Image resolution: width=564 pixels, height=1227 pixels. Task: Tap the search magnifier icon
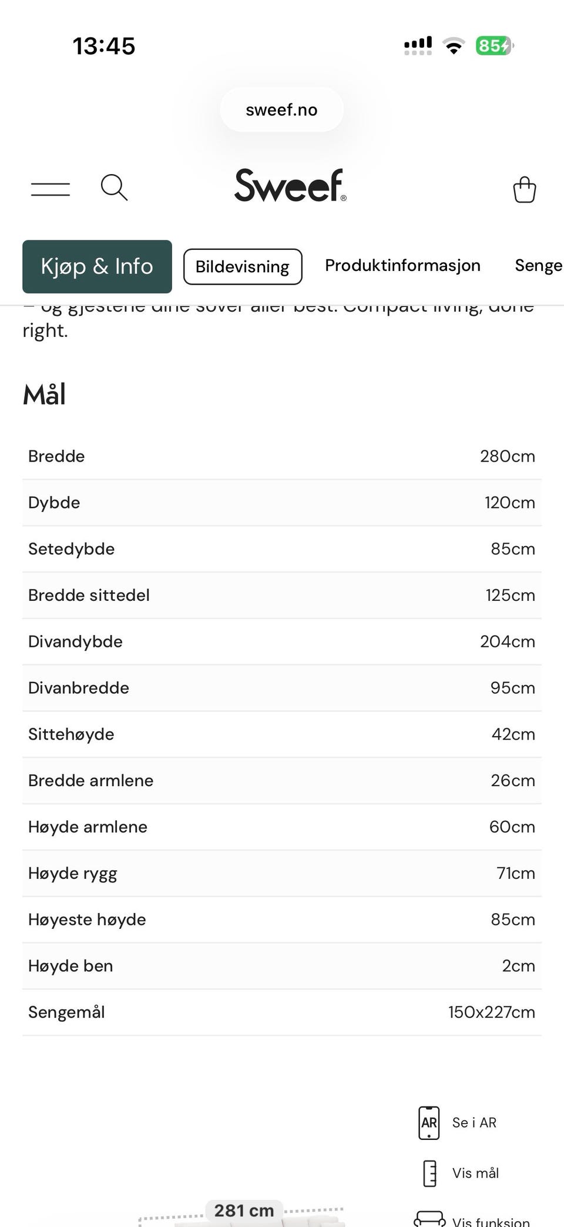point(114,188)
